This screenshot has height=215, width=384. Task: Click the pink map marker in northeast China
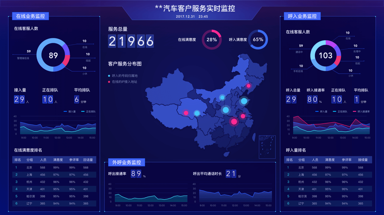pos(249,86)
